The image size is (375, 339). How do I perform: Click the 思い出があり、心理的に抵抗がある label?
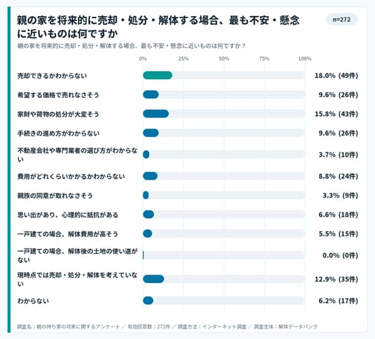point(68,215)
